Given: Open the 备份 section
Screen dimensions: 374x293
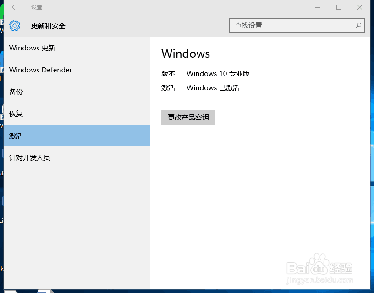Looking at the screenshot, I should coord(16,92).
